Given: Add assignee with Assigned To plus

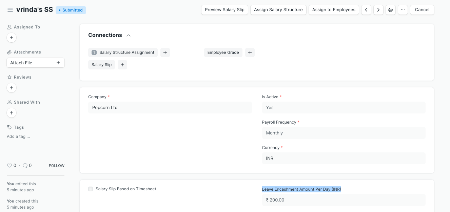Looking at the screenshot, I should coord(12,38).
